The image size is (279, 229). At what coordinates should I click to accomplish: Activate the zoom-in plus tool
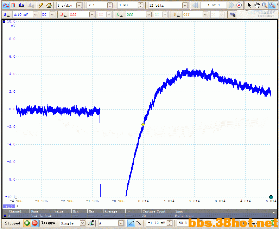point(272,5)
